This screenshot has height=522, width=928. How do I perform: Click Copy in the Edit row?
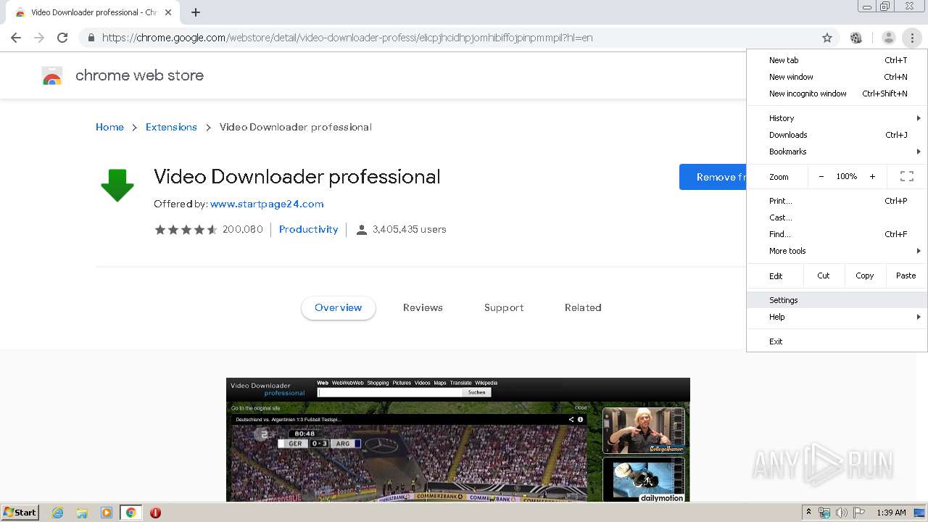864,275
